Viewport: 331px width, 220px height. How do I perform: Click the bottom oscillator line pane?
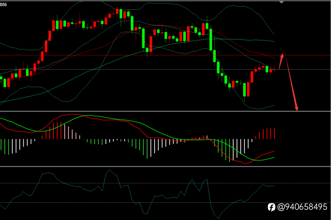[x=166, y=193]
